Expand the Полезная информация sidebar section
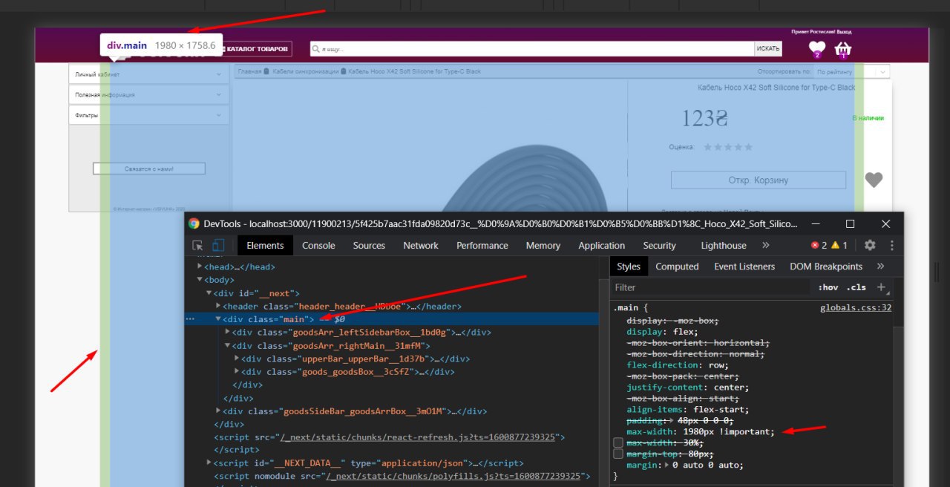The width and height of the screenshot is (950, 487). point(148,95)
